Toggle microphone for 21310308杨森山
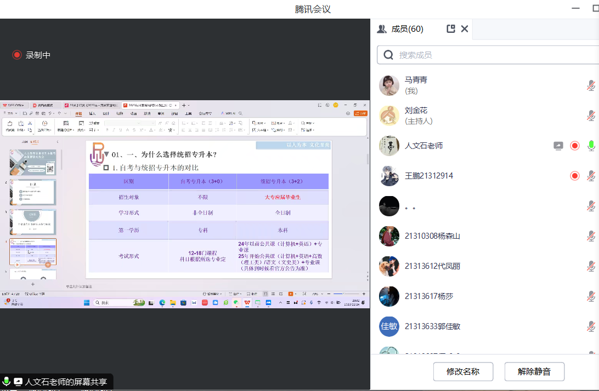The image size is (599, 391). point(591,236)
